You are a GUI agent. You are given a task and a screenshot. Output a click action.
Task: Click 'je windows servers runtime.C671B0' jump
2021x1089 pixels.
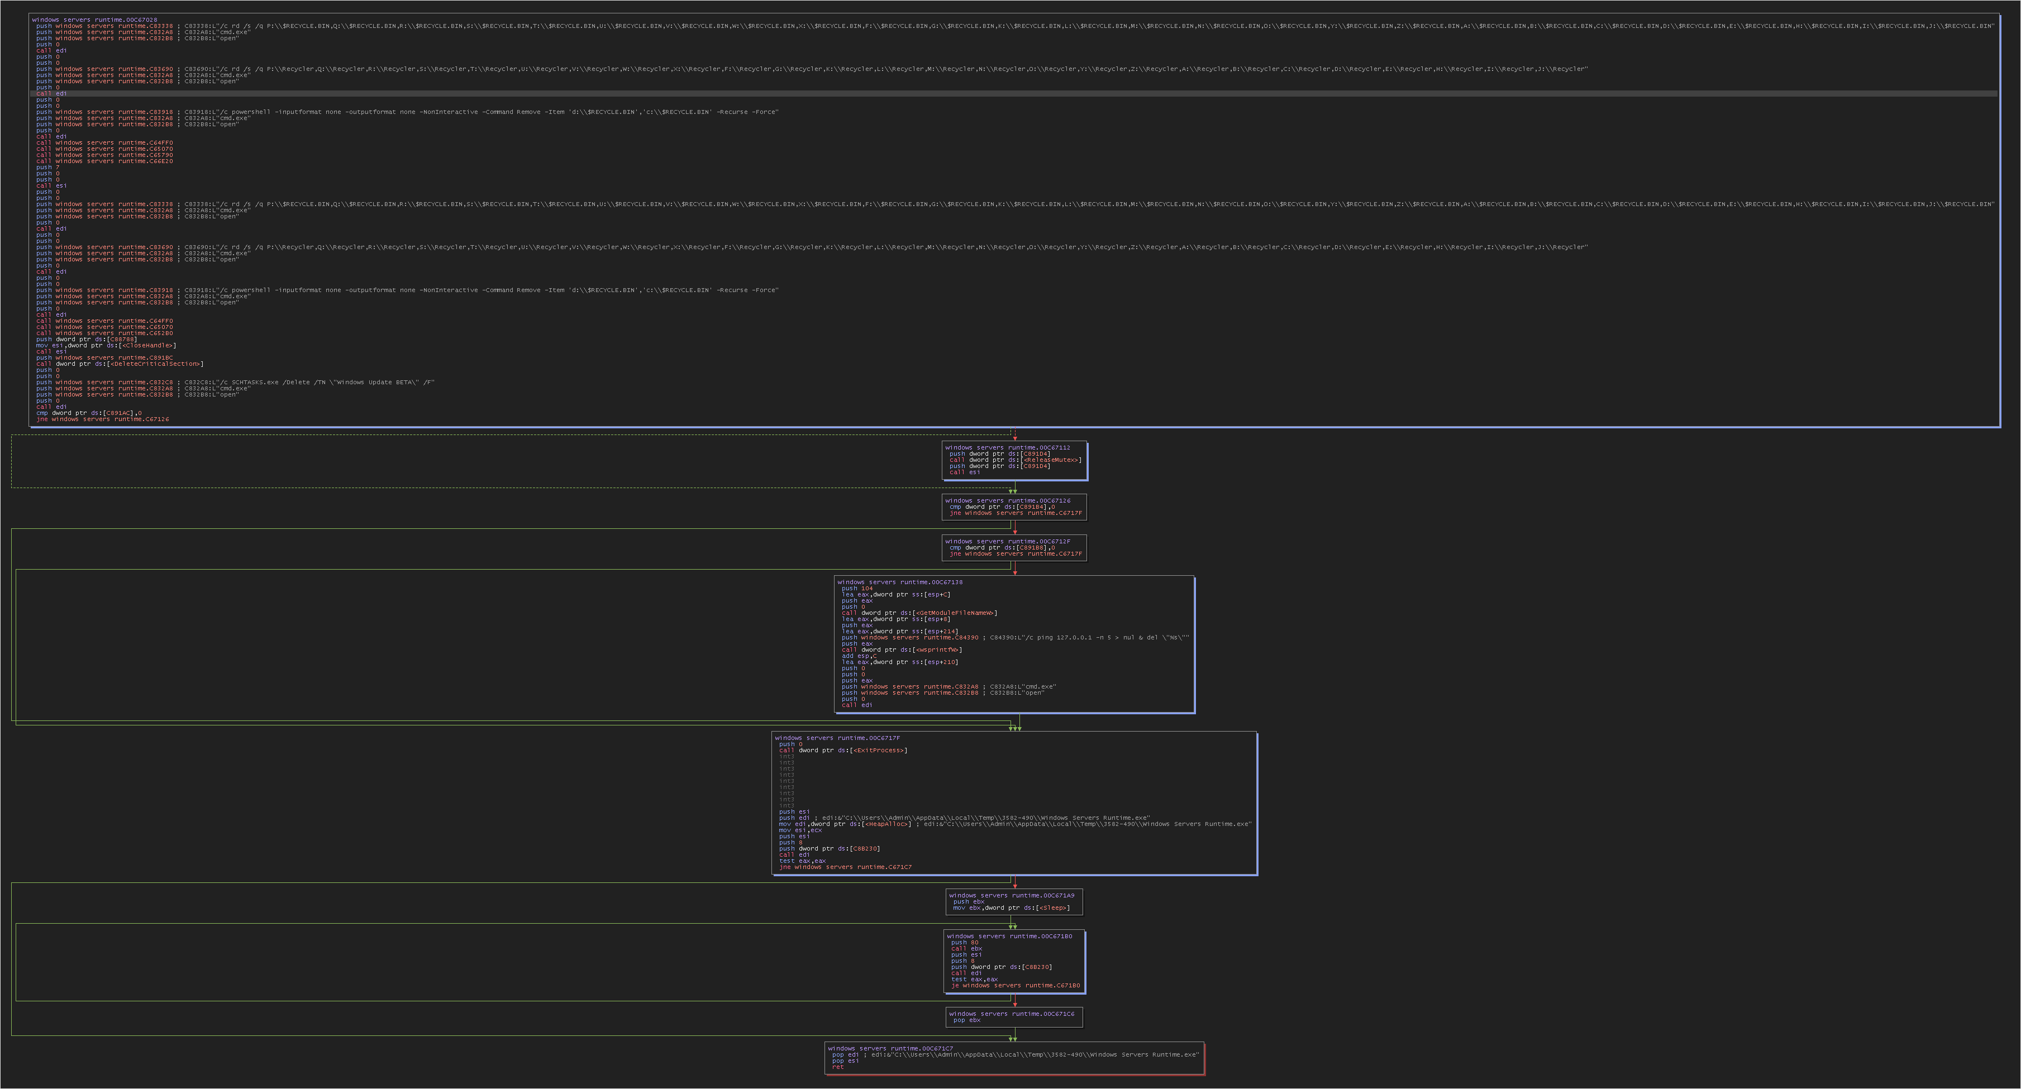point(1015,986)
